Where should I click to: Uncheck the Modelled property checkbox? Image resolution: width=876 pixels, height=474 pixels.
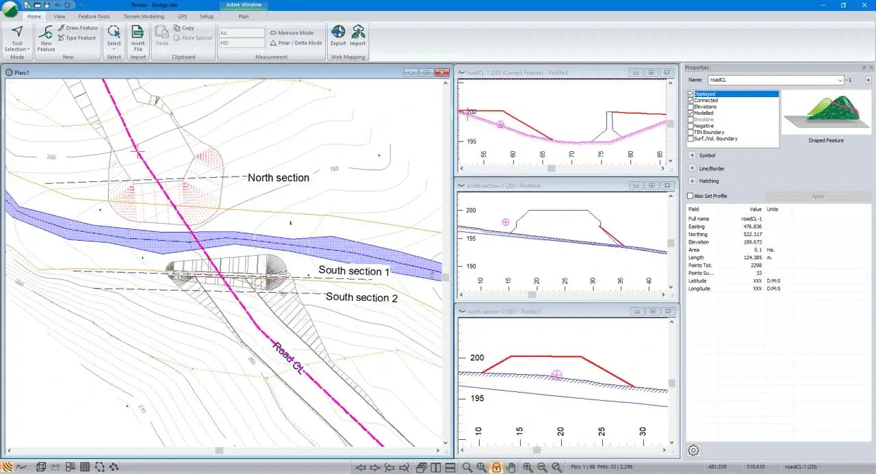pos(691,113)
